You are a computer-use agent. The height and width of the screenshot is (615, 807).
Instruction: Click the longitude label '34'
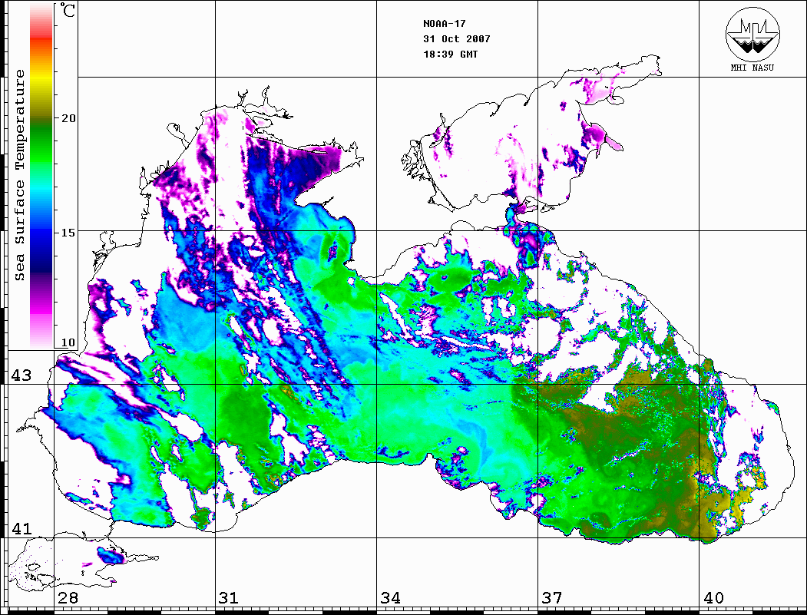tap(390, 598)
